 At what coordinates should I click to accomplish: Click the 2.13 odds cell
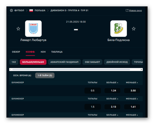[x=112, y=107]
